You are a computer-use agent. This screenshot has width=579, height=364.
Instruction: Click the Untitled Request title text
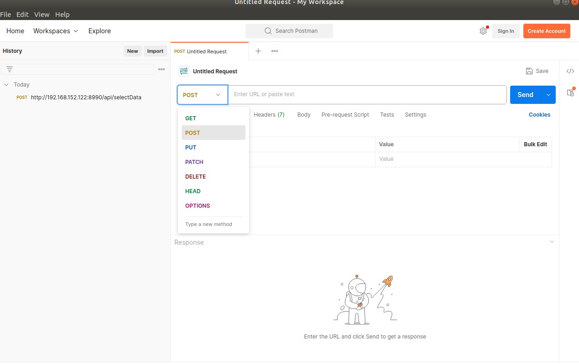click(215, 71)
